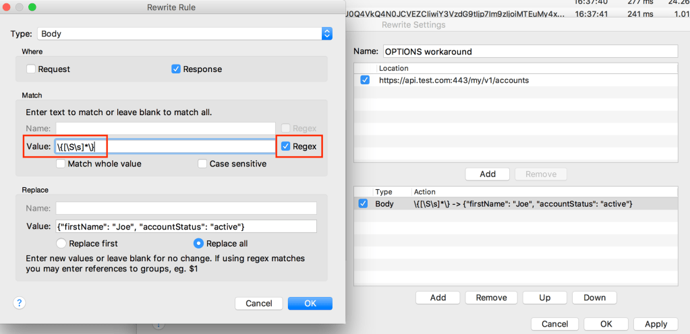Image resolution: width=690 pixels, height=334 pixels.
Task: Toggle the Regex checkbox for match value
Action: coord(285,146)
